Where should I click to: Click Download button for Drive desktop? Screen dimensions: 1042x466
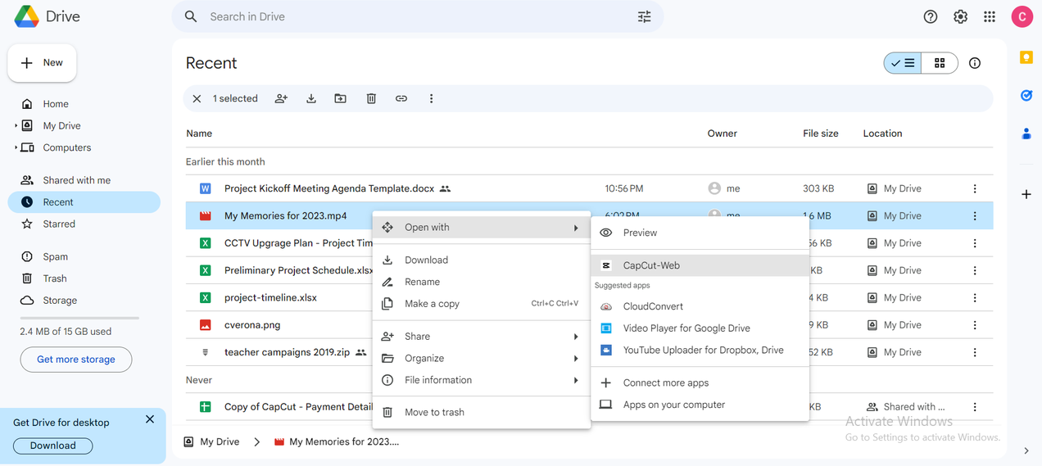pyautogui.click(x=53, y=446)
